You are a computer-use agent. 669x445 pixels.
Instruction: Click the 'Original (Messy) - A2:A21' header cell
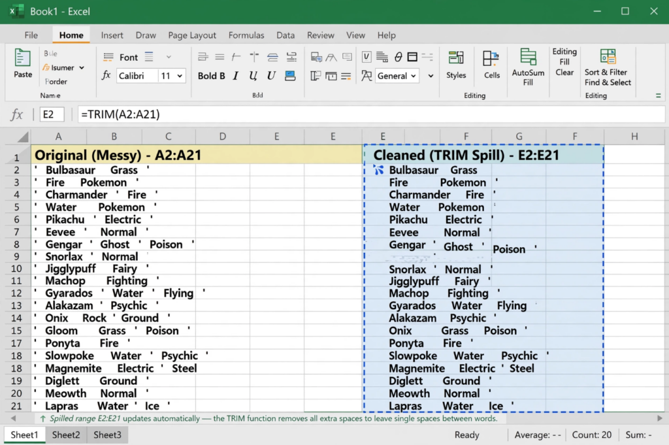196,154
